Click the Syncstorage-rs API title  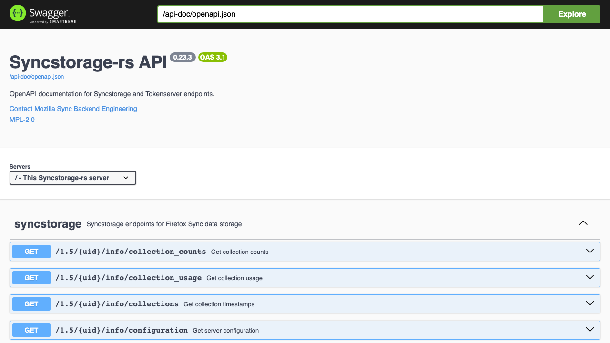click(88, 62)
